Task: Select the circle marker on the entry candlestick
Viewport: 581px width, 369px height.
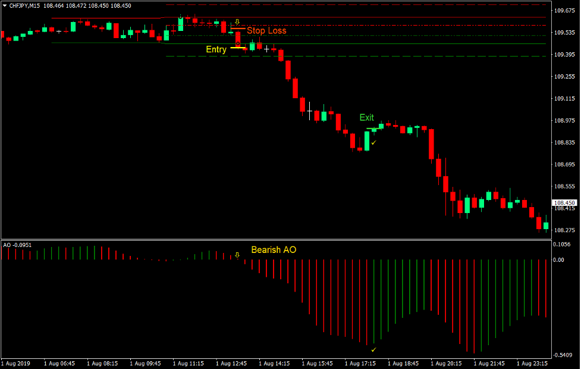Action: [238, 43]
